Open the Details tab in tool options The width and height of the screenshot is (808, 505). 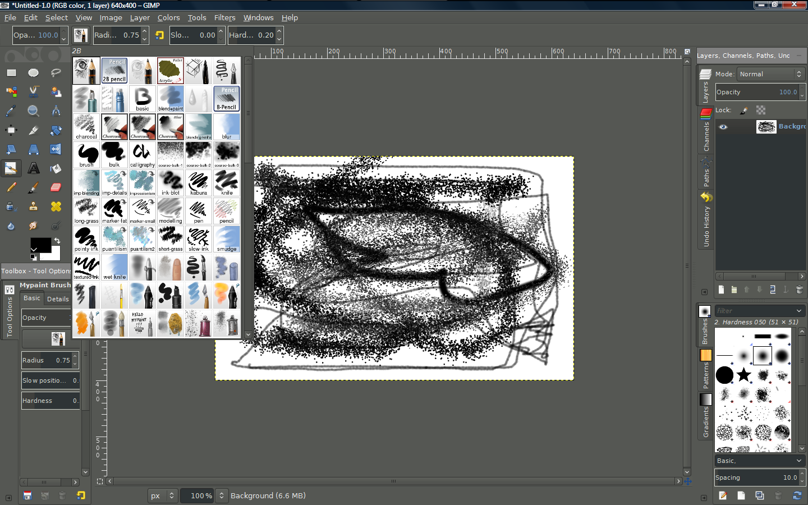tap(58, 299)
